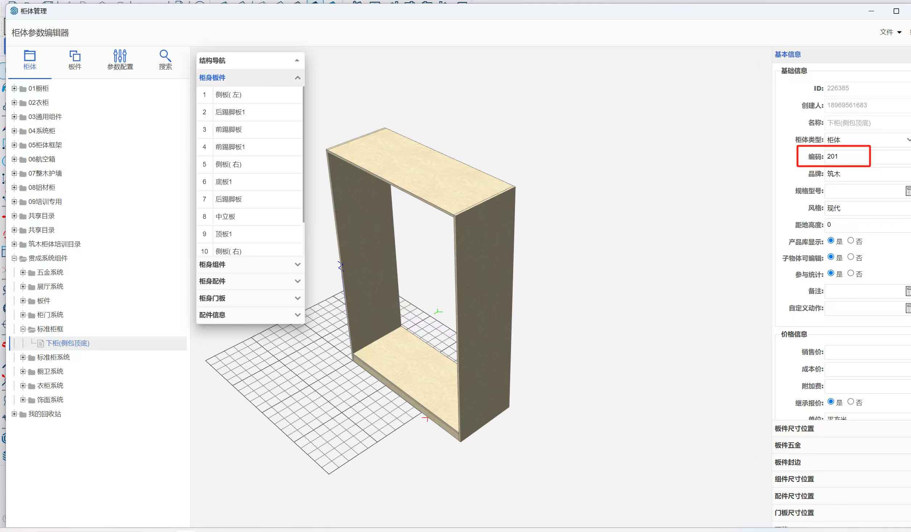The image size is (911, 532).
Task: Select 下柜(侧包顶底) document item in tree
Action: [67, 343]
